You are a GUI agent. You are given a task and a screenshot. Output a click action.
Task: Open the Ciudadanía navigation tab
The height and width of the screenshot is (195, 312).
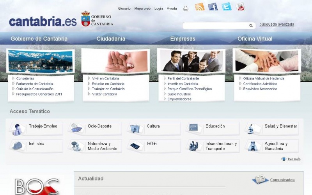(x=111, y=39)
